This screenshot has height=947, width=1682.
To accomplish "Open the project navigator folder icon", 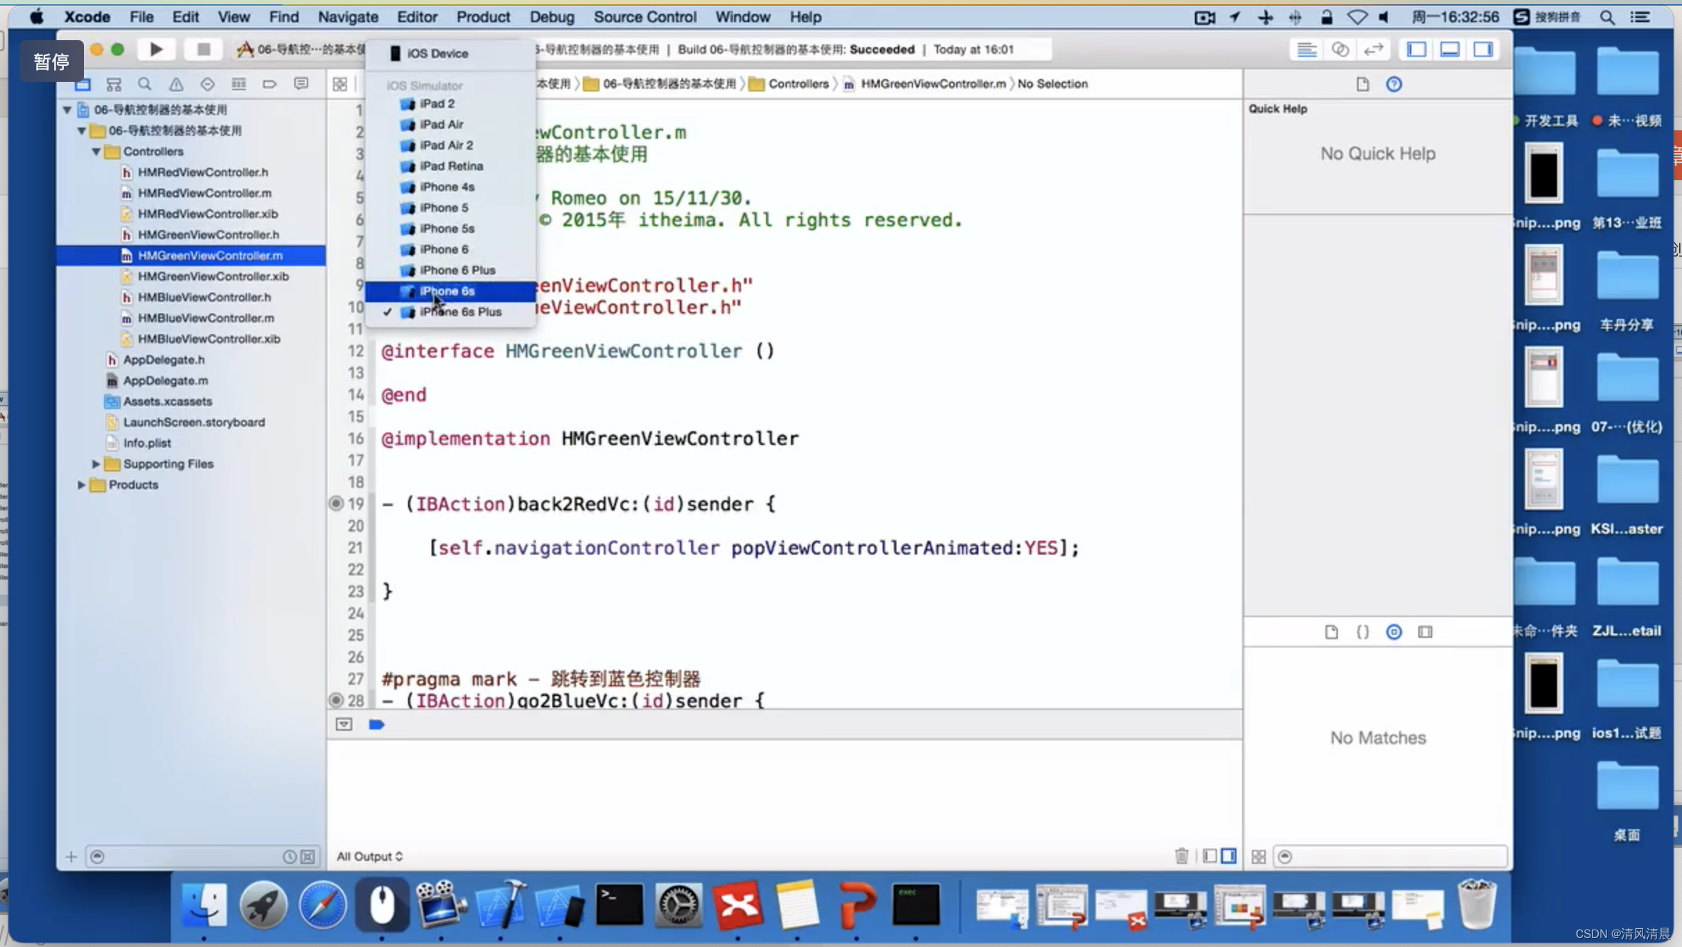I will pyautogui.click(x=83, y=85).
